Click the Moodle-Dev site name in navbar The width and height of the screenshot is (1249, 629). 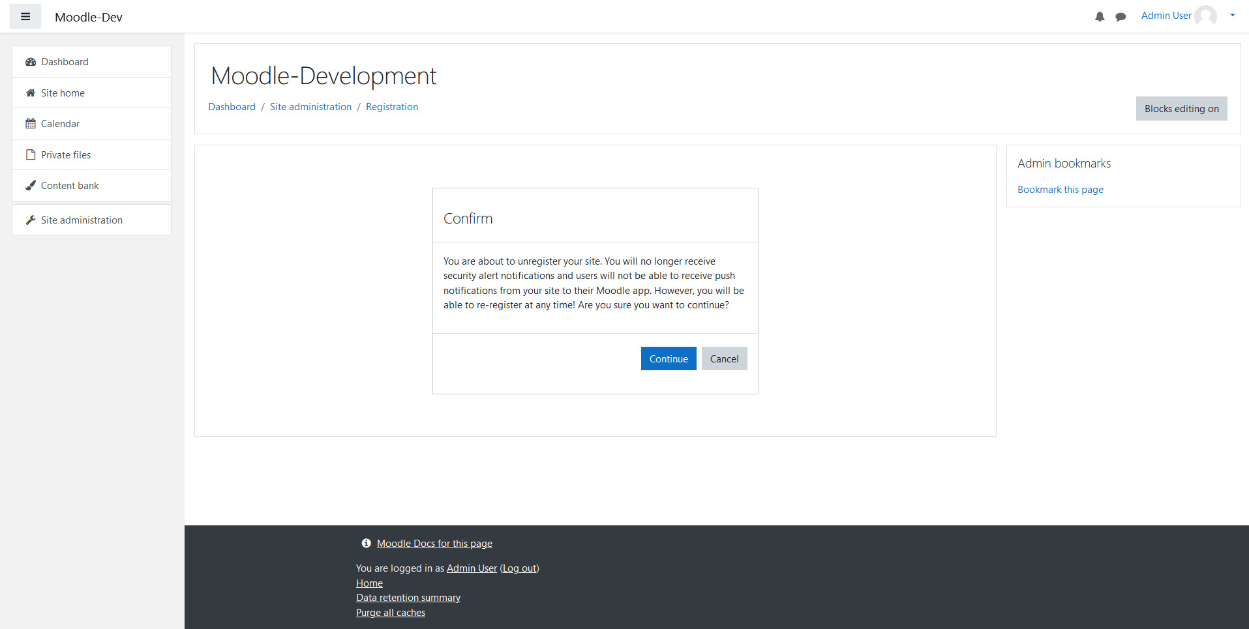[x=89, y=17]
